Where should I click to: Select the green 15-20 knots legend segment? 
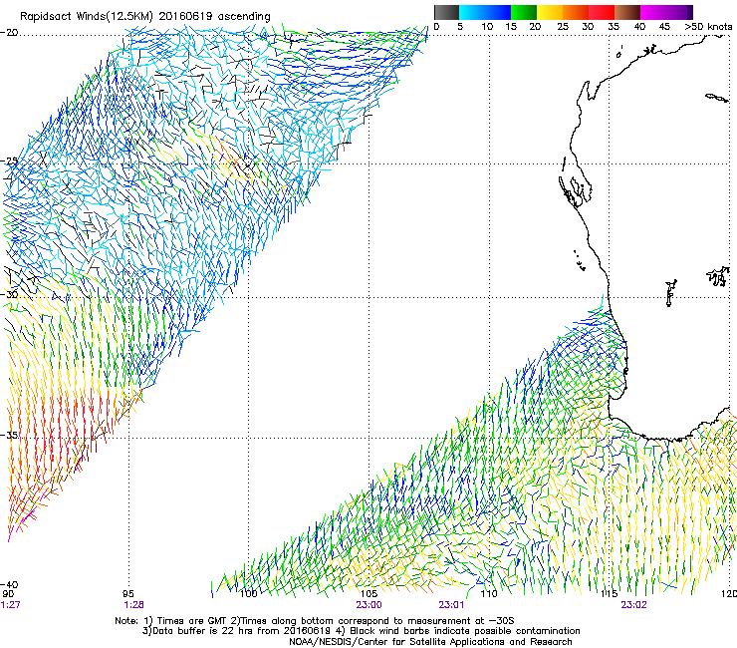[524, 12]
